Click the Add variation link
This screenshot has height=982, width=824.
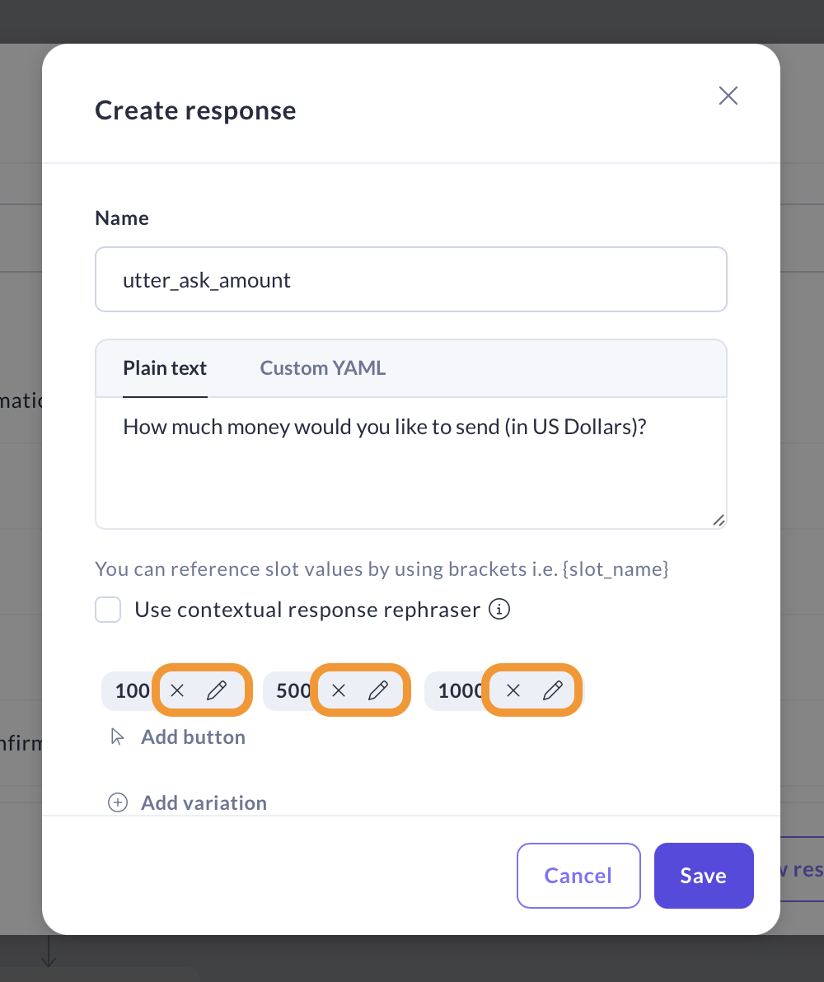pos(204,802)
